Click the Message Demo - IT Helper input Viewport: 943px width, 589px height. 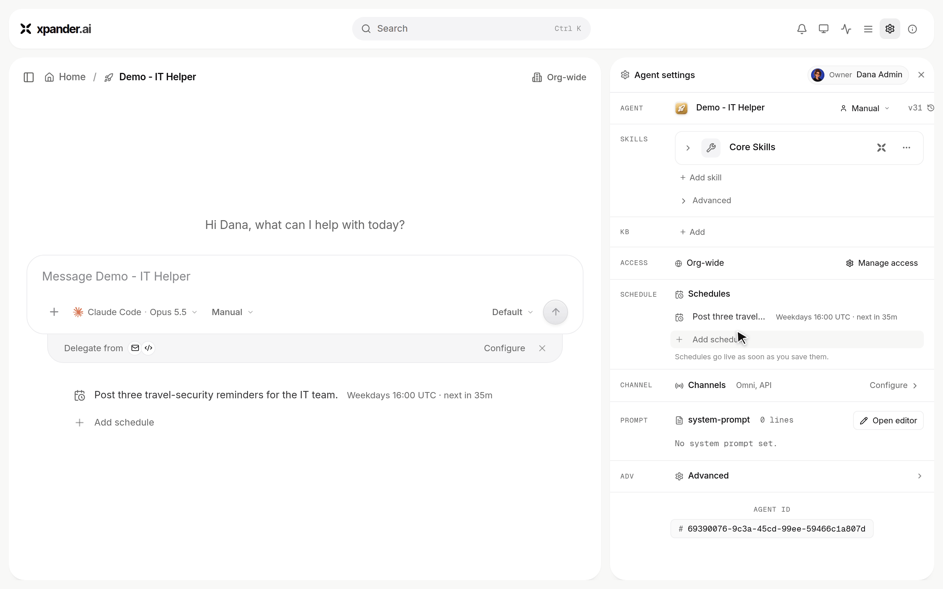[x=305, y=276]
